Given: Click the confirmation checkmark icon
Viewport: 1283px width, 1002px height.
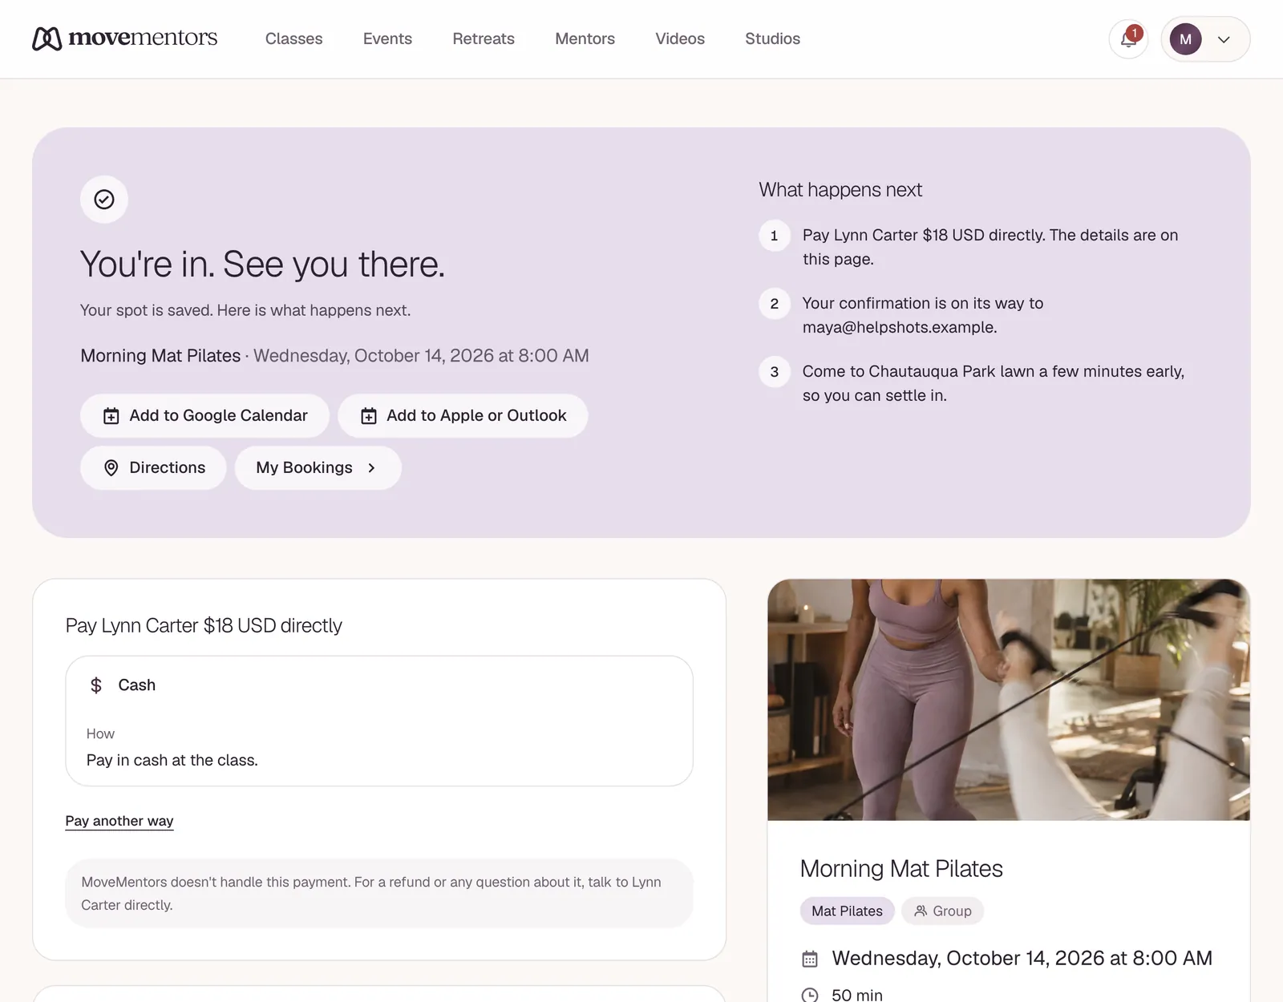Looking at the screenshot, I should [x=104, y=200].
